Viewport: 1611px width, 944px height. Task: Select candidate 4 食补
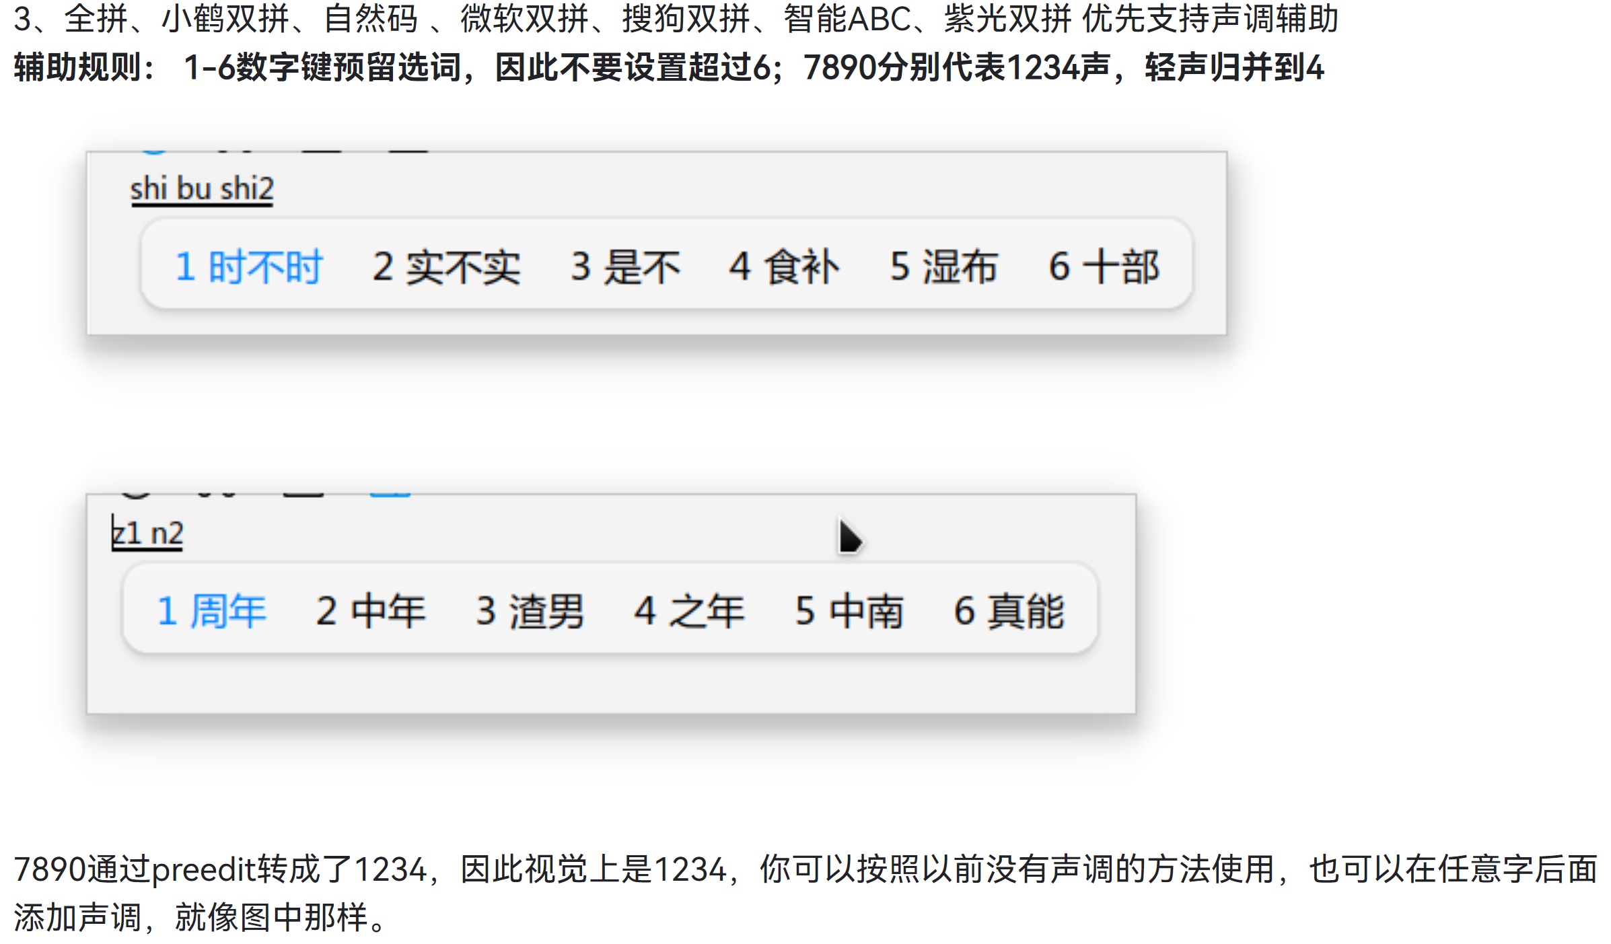coord(784,266)
